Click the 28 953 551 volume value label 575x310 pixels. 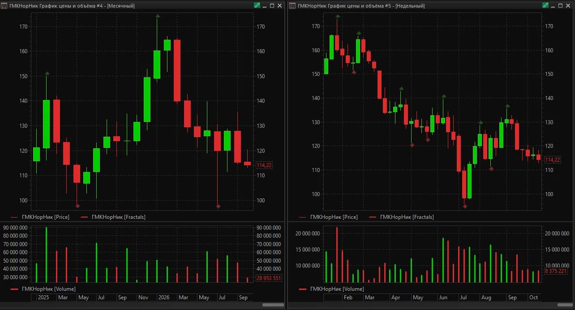(x=268, y=278)
